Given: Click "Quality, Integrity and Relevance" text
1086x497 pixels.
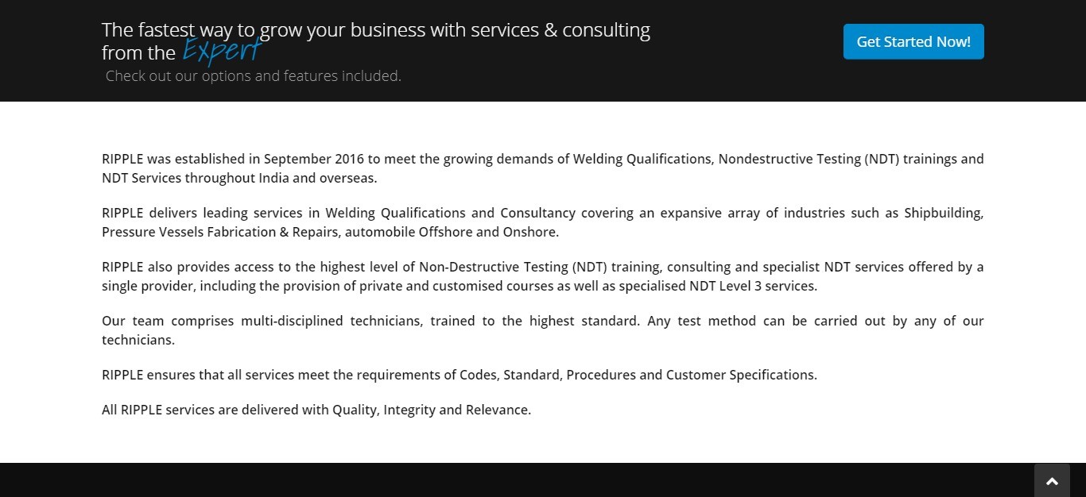Looking at the screenshot, I should pyautogui.click(x=431, y=410).
